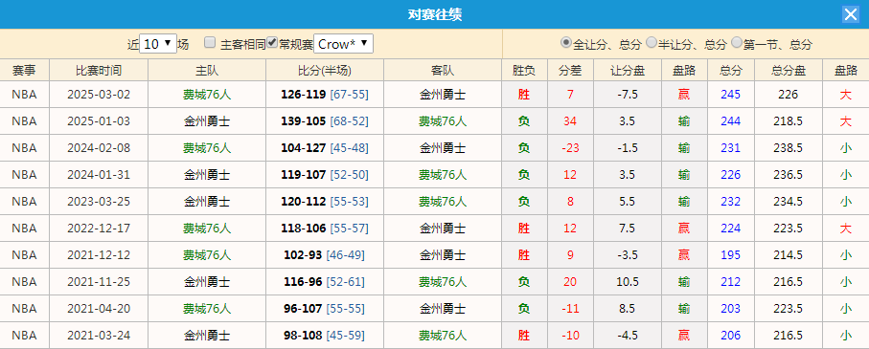Click score 120-112 on 2023-03-25 row
This screenshot has width=869, height=349.
[303, 202]
